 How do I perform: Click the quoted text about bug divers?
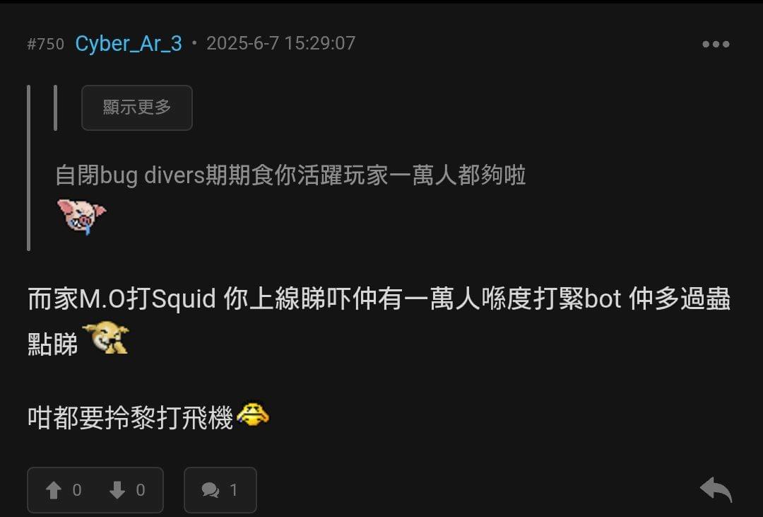[290, 175]
